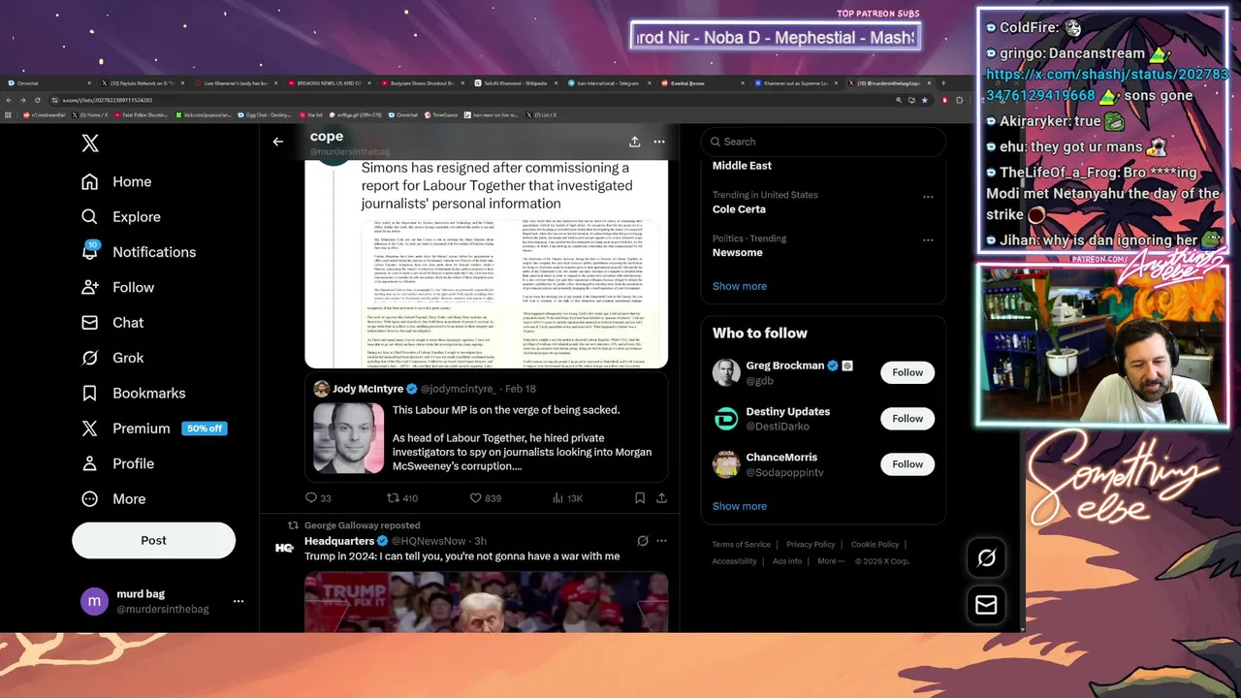
Task: Open Chat in the sidebar
Action: [112, 323]
